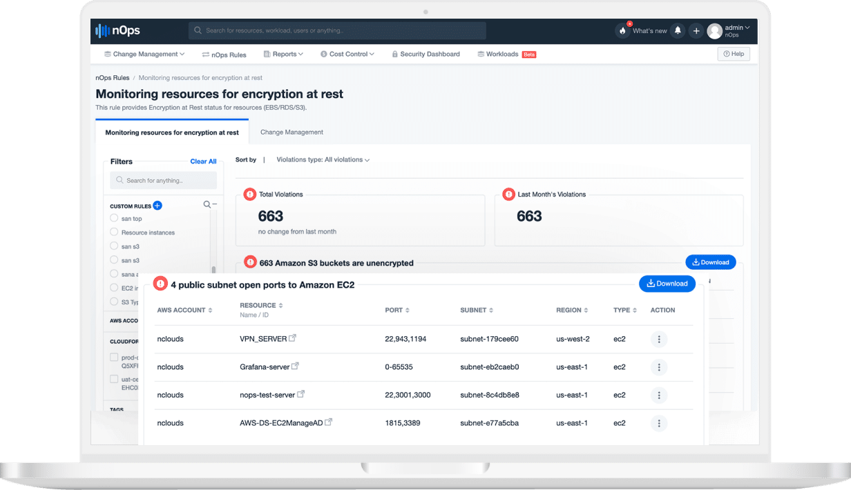Image resolution: width=851 pixels, height=490 pixels.
Task: Open action menu for the Grafana-server row
Action: pyautogui.click(x=659, y=367)
